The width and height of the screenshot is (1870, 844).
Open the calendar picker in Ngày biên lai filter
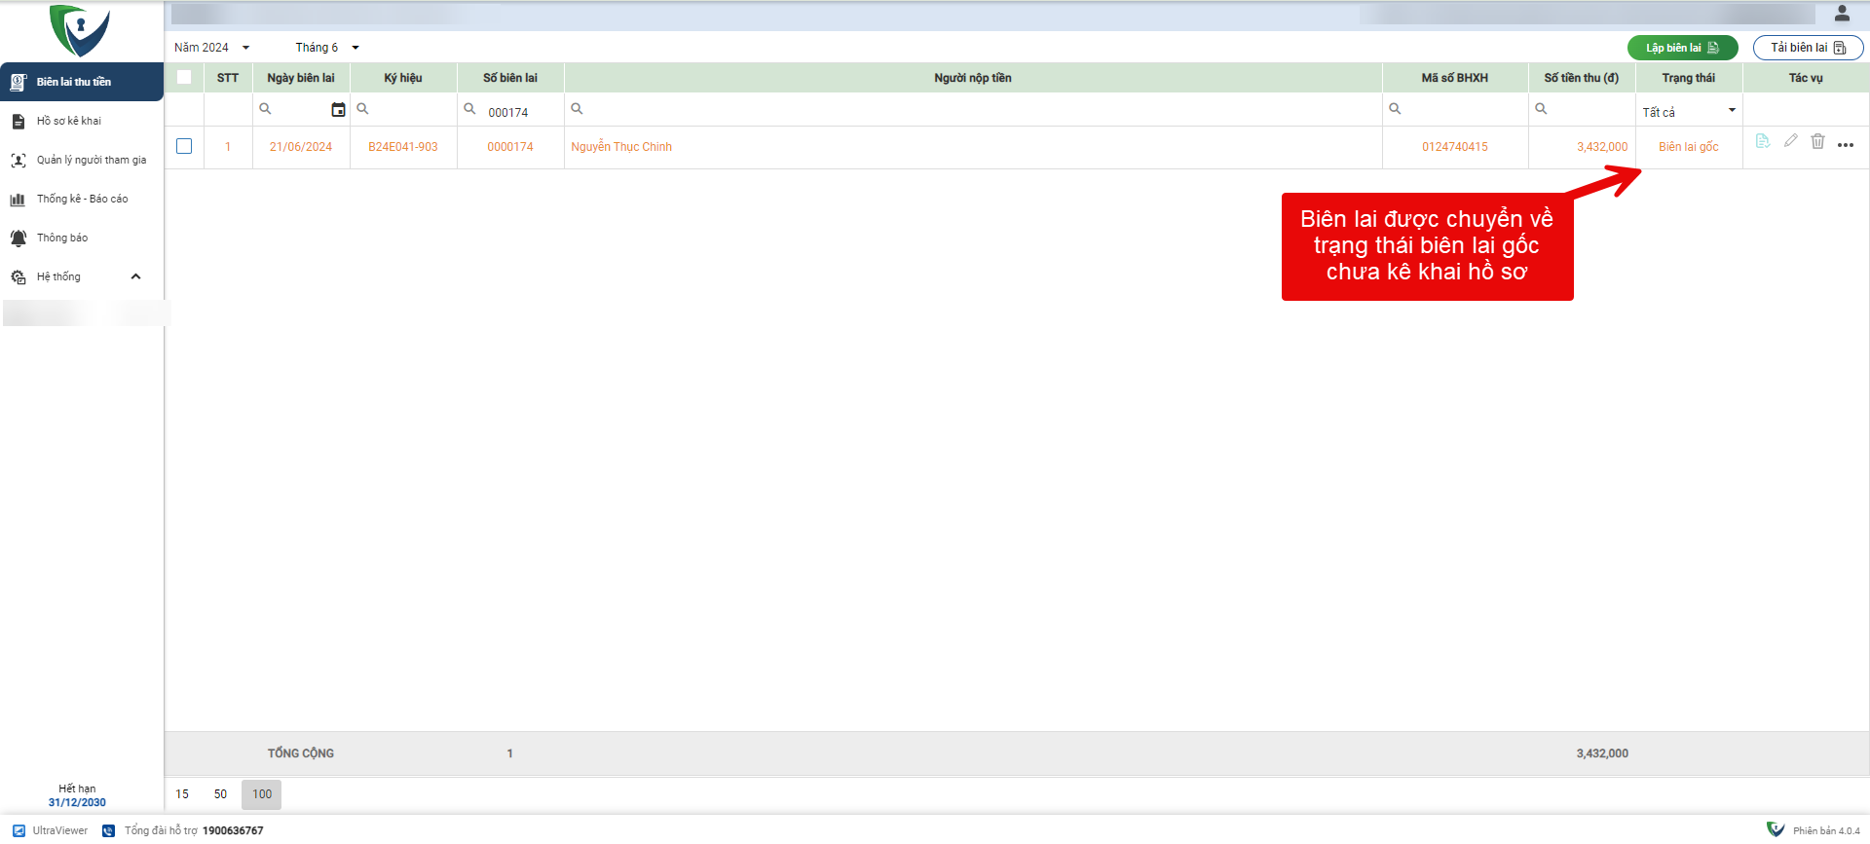338,110
